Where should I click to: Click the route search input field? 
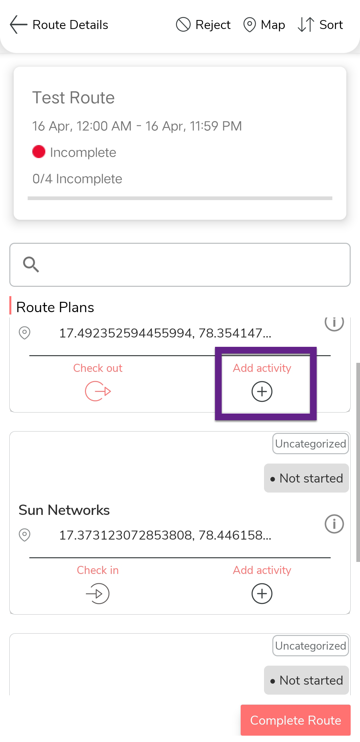tap(193, 264)
